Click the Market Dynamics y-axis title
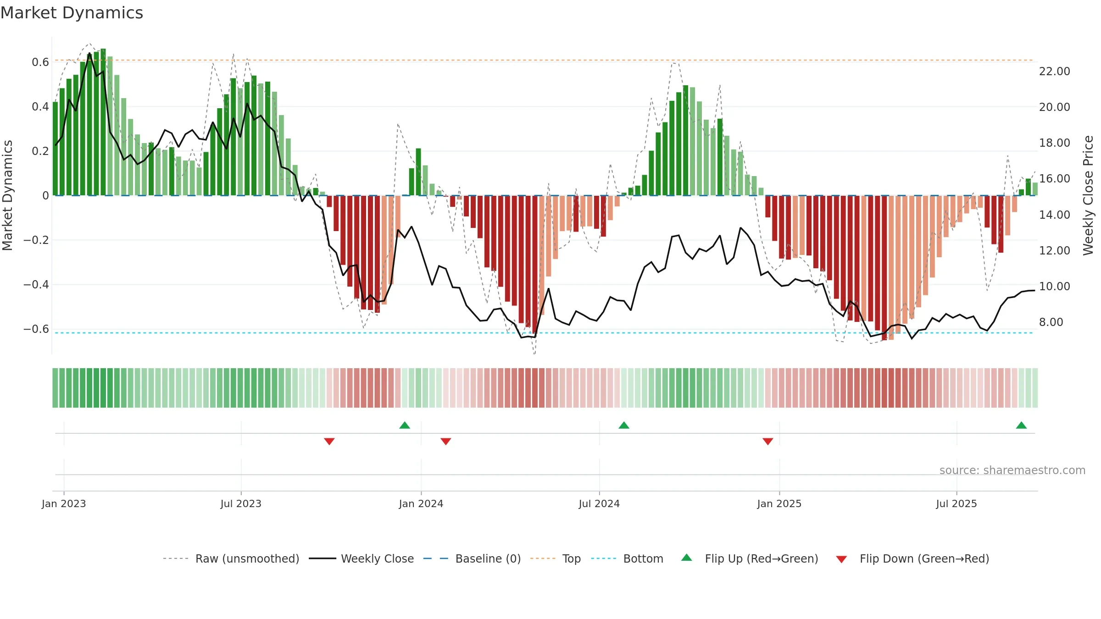The image size is (1101, 619). tap(7, 195)
